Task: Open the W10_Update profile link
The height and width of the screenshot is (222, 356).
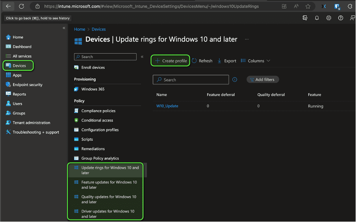Action: 167,106
